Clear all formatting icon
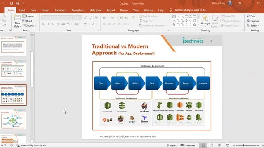This screenshot has height=148, width=264. 96,18
